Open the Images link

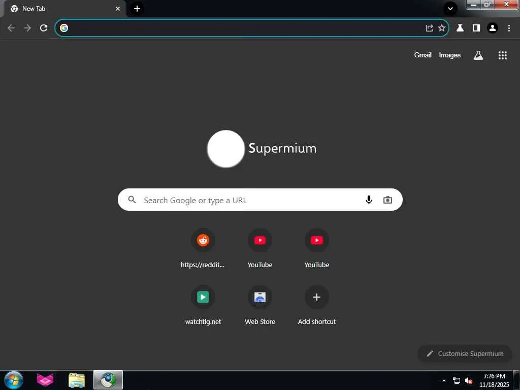click(450, 55)
